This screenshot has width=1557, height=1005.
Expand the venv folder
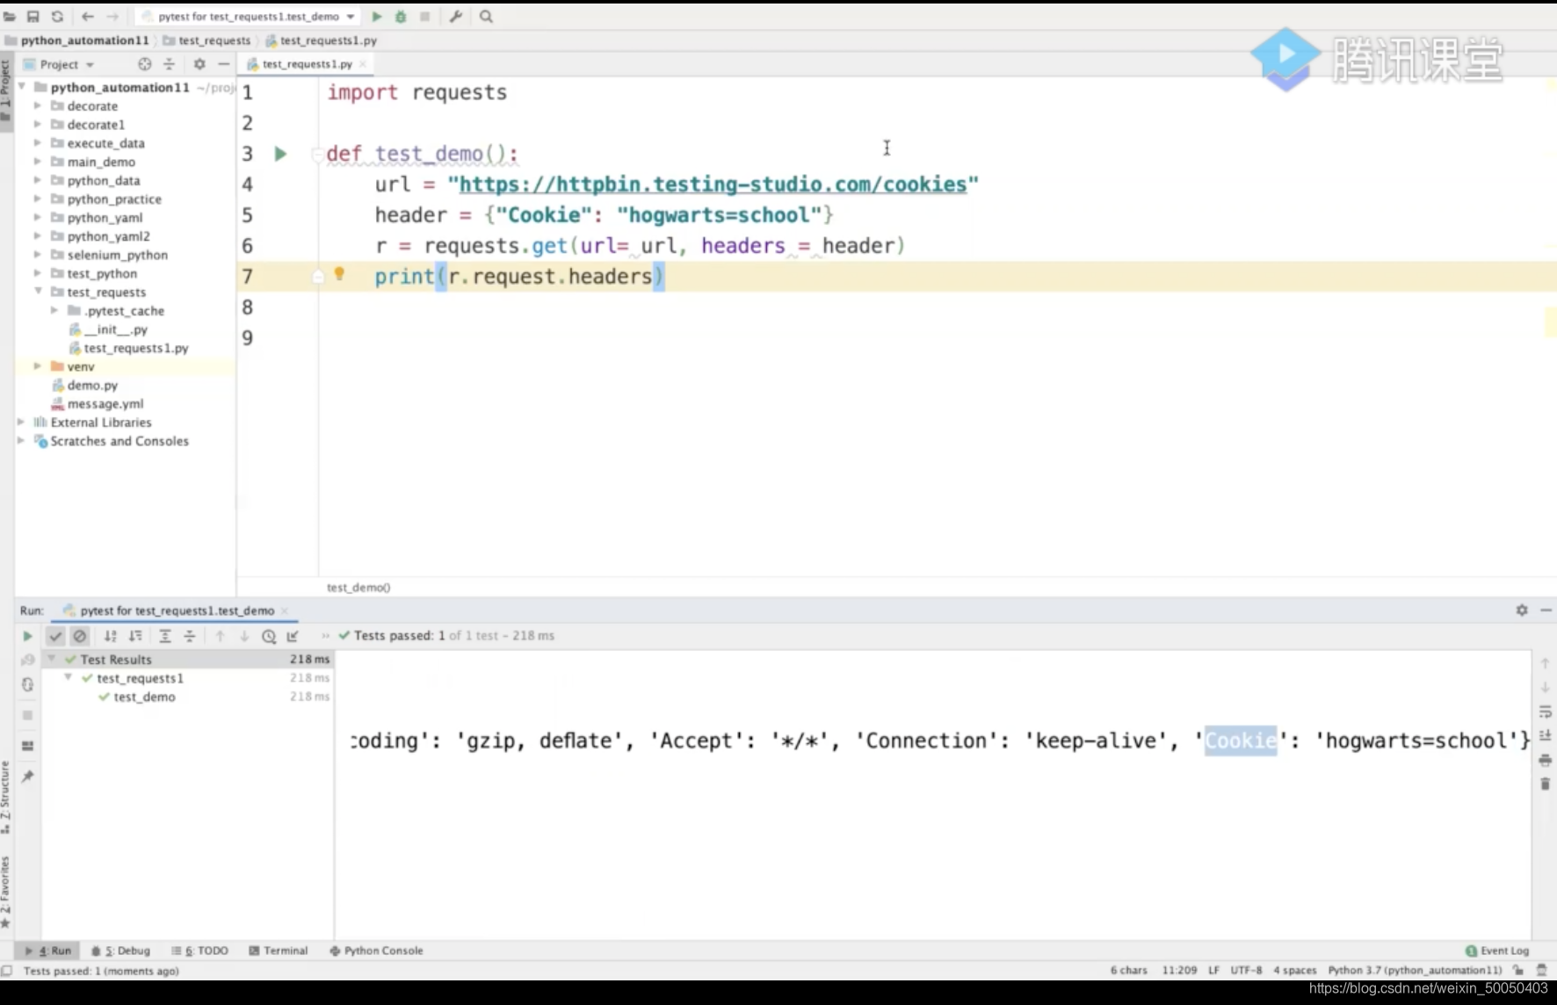[37, 366]
